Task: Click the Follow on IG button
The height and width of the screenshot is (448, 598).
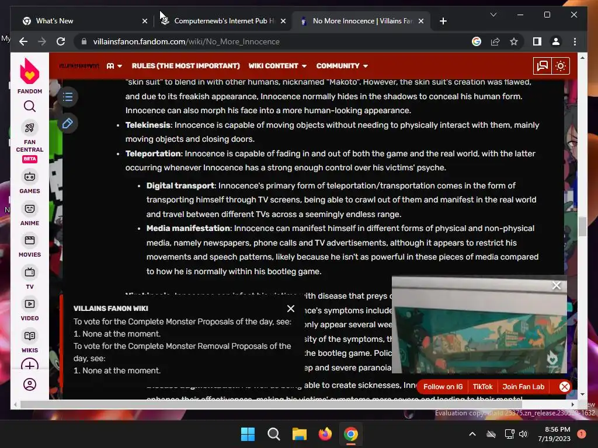Action: 443,387
